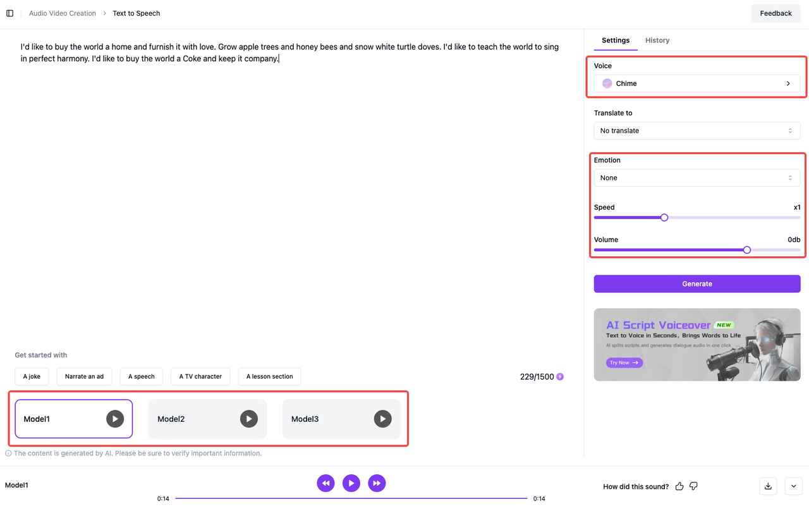Select the "Narrate an ad" prompt
The height and width of the screenshot is (519, 809).
coord(84,376)
